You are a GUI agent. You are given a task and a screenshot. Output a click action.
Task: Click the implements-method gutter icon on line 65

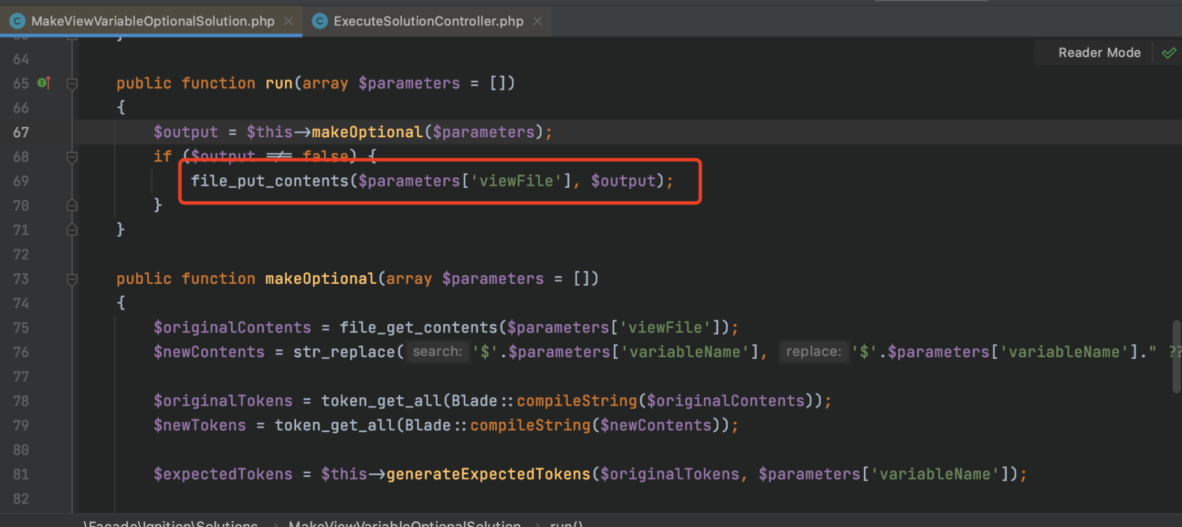tap(44, 82)
